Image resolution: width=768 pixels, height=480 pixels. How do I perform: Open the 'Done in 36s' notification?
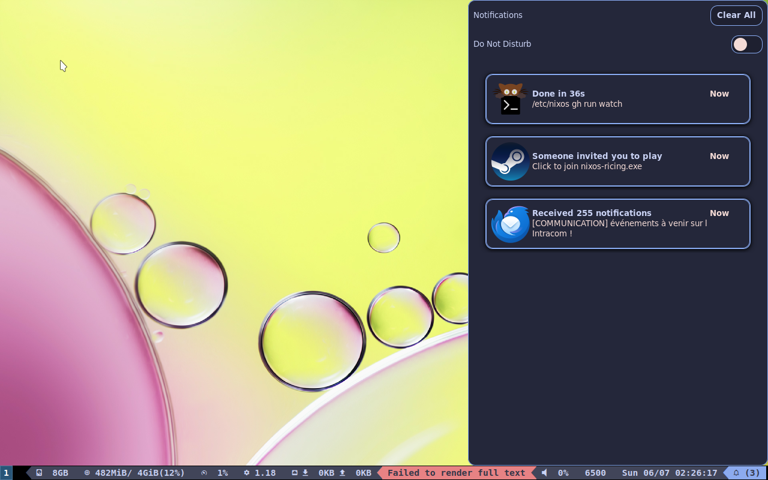point(618,99)
